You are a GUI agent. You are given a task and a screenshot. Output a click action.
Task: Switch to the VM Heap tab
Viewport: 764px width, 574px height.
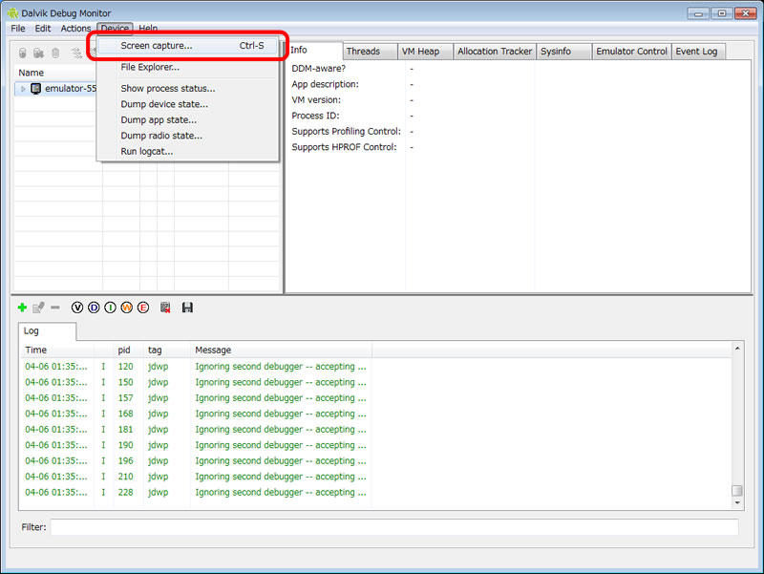[x=425, y=52]
